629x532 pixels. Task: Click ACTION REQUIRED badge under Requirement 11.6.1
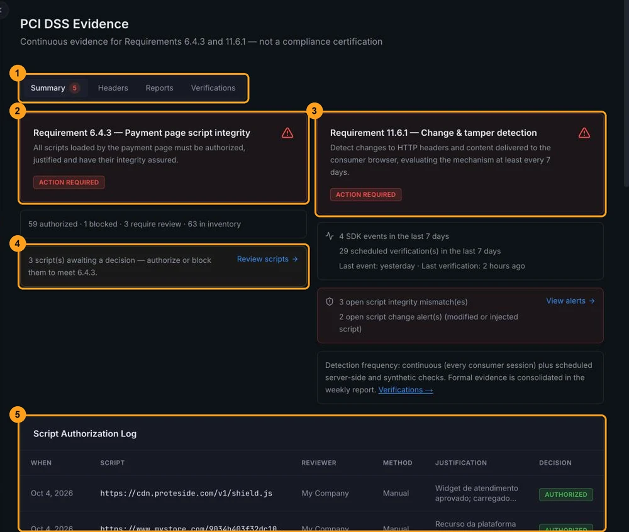(x=365, y=194)
